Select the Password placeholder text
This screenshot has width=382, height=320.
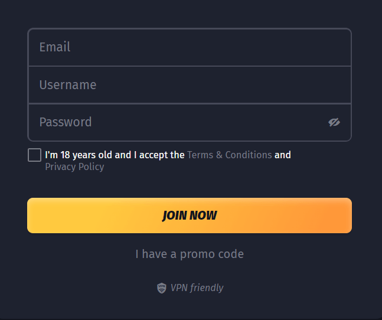[66, 122]
